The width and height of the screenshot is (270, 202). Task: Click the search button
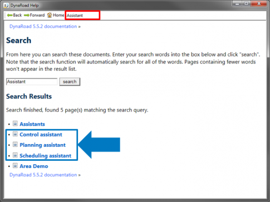pyautogui.click(x=70, y=82)
